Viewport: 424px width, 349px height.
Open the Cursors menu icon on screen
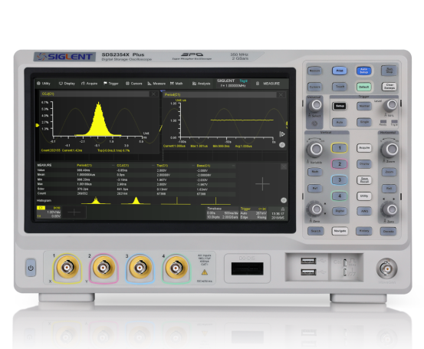pos(134,84)
